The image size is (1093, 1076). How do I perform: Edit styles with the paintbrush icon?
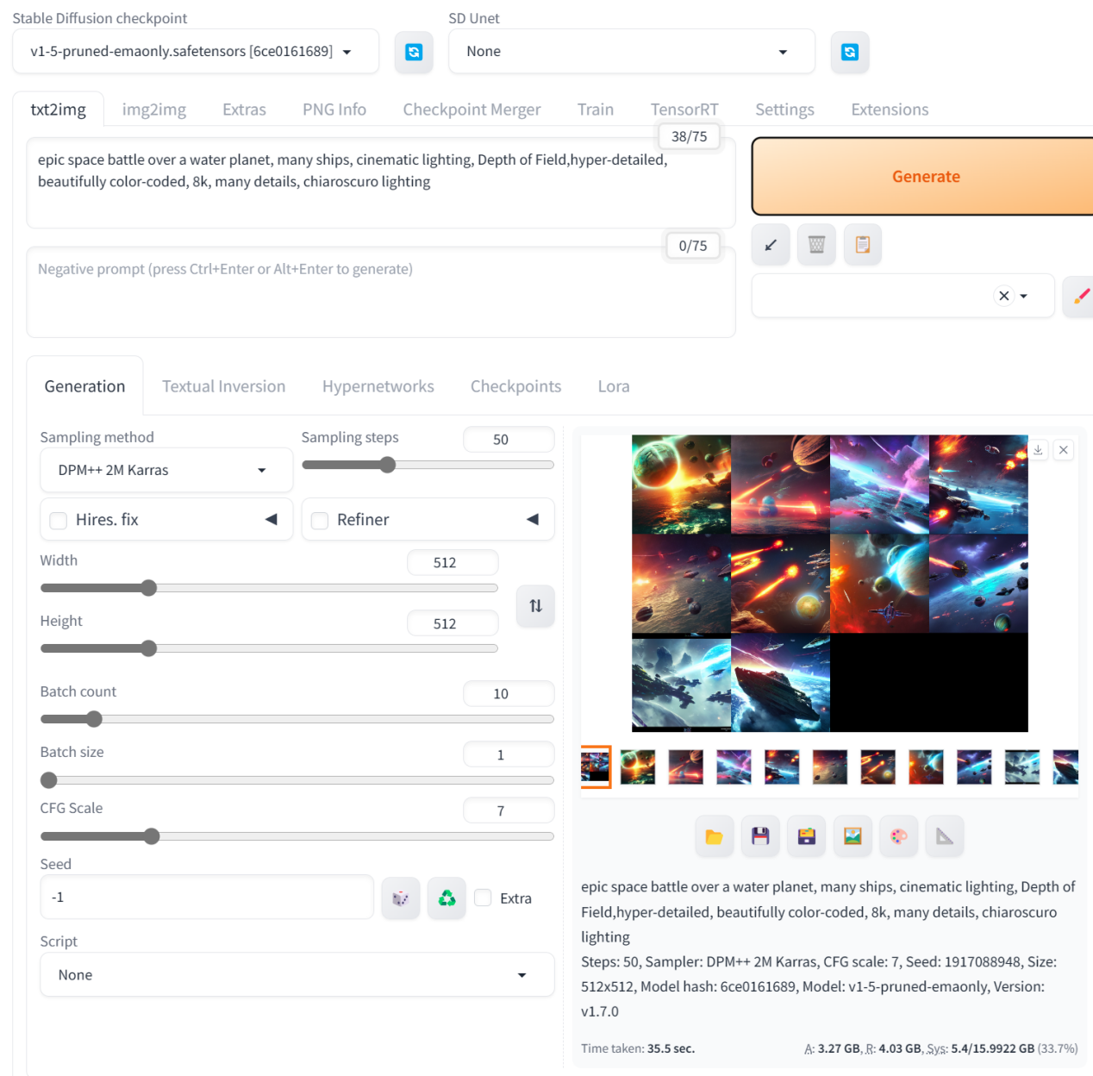click(1079, 296)
